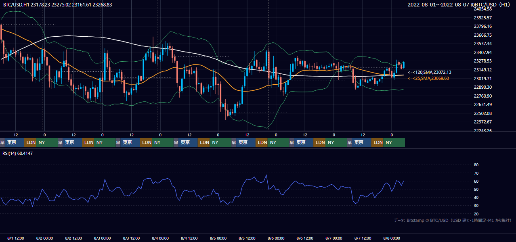Select the 25 SMA 23069.60 label
516x242 pixels.
pyautogui.click(x=428, y=78)
